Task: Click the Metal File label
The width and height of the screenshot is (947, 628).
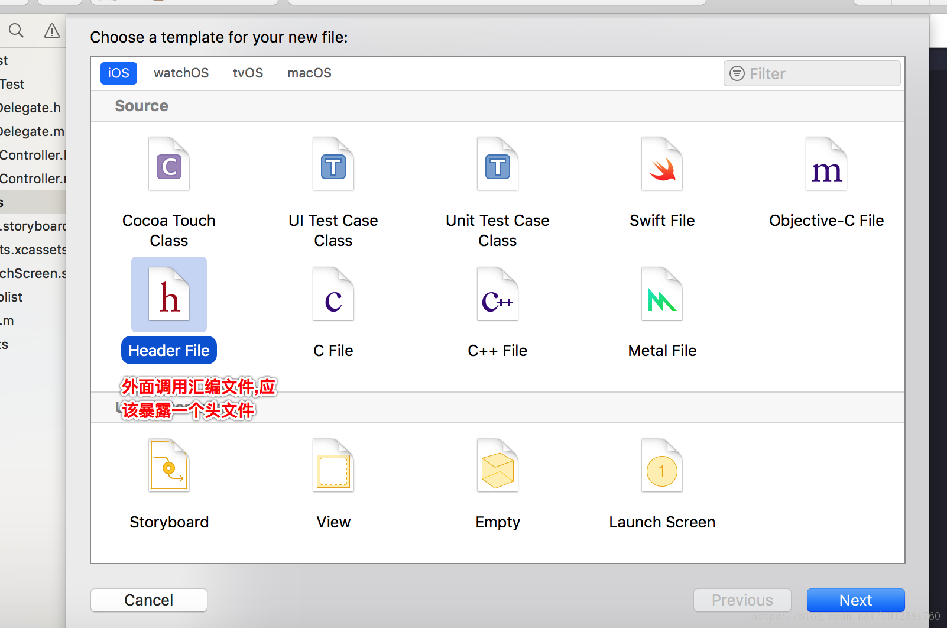Action: click(662, 351)
